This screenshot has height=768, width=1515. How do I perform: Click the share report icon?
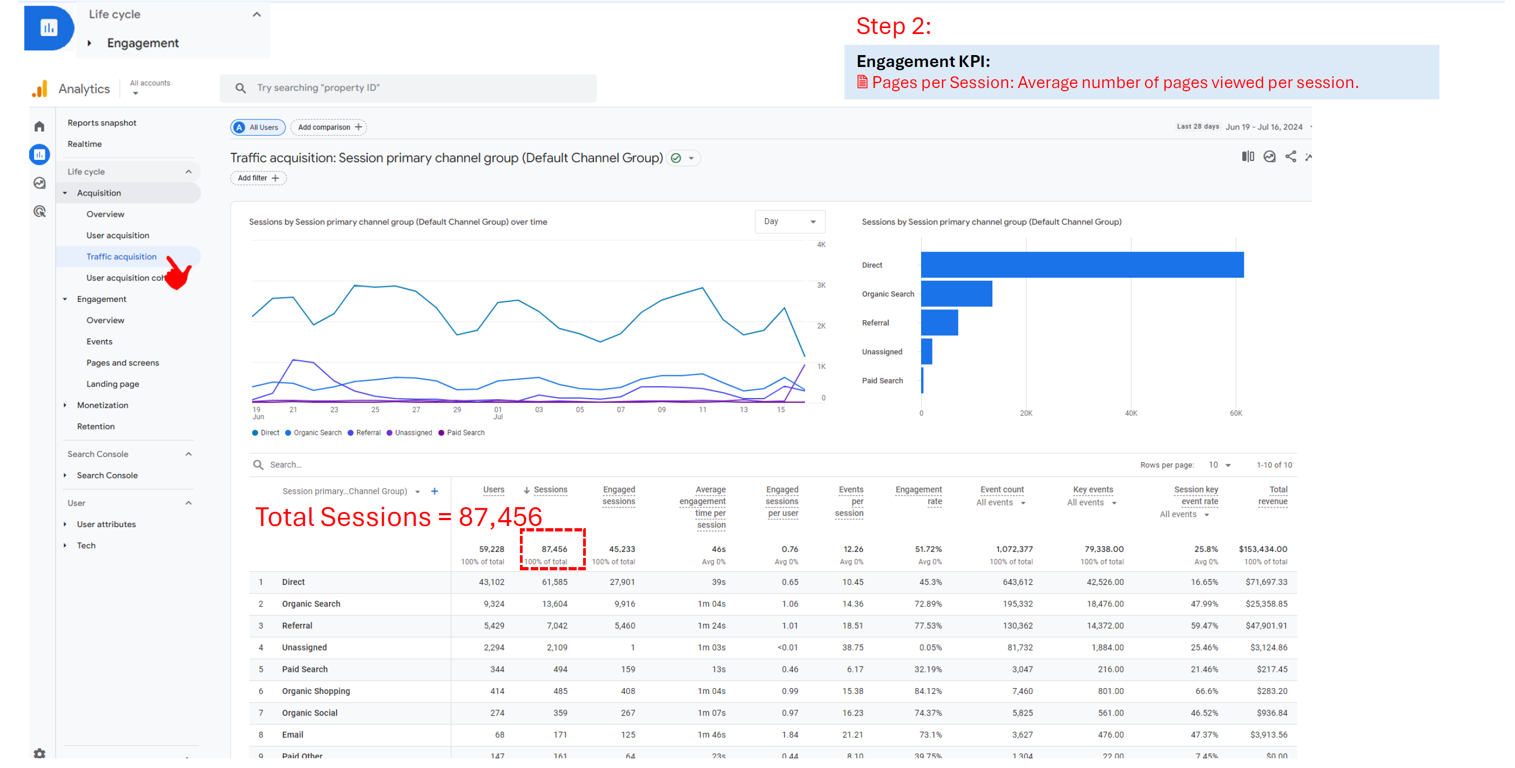click(1290, 157)
